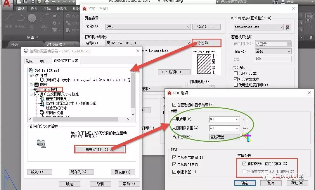The width and height of the screenshot is (315, 190).
Task: Toggle 'Plot in background' (后台打印) checkbox
Action: [x=236, y=73]
